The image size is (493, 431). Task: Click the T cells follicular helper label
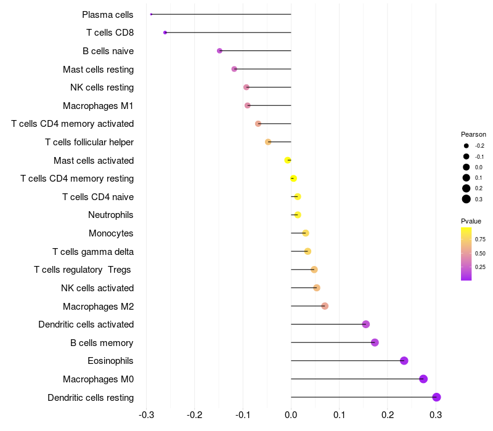click(x=89, y=142)
